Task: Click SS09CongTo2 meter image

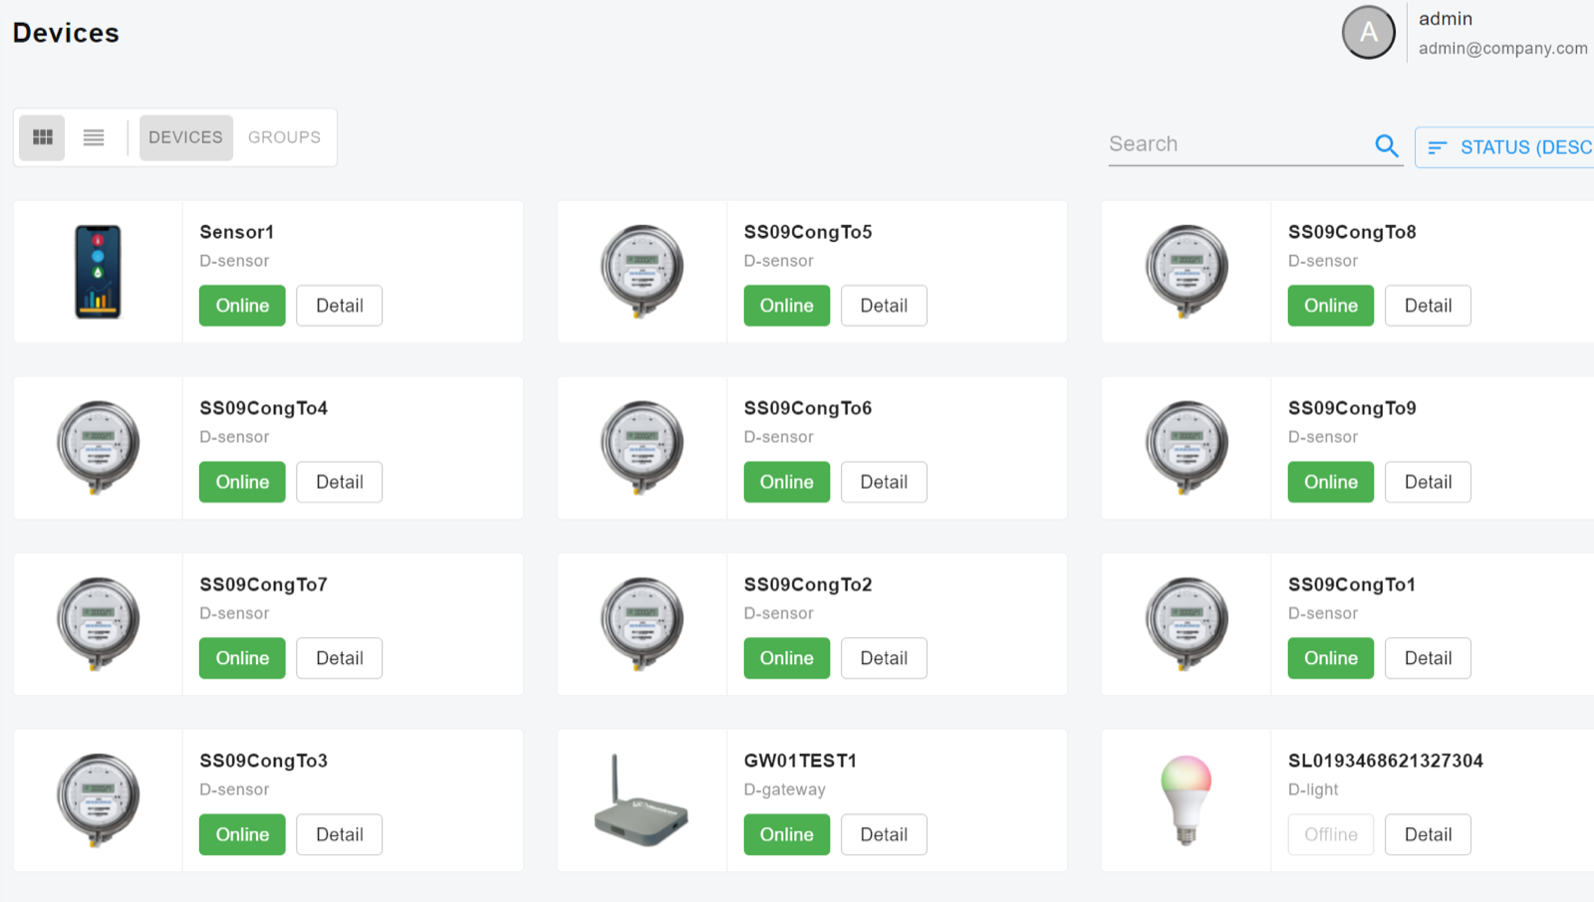Action: click(643, 623)
